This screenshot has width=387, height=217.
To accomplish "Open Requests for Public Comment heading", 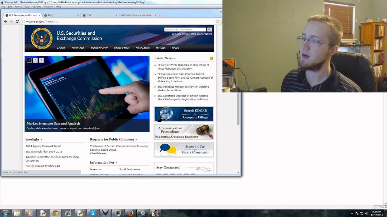I will [113, 139].
